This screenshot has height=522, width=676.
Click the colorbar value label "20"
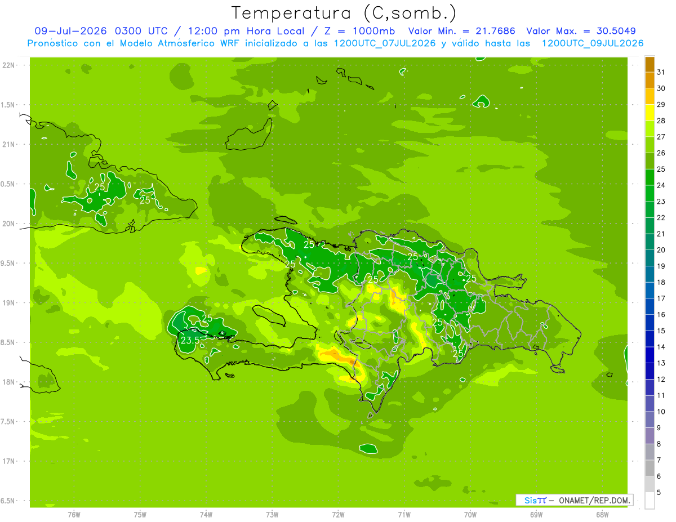pyautogui.click(x=661, y=249)
